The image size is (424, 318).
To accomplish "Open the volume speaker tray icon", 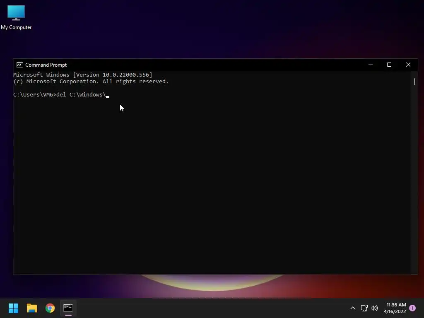I will coord(374,308).
